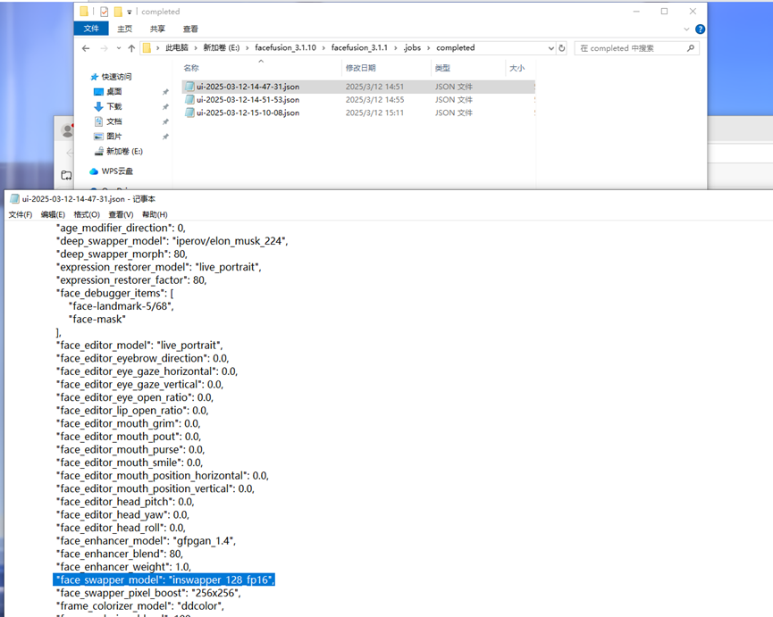Image resolution: width=773 pixels, height=617 pixels.
Task: Refresh the completed folder
Action: tap(561, 48)
